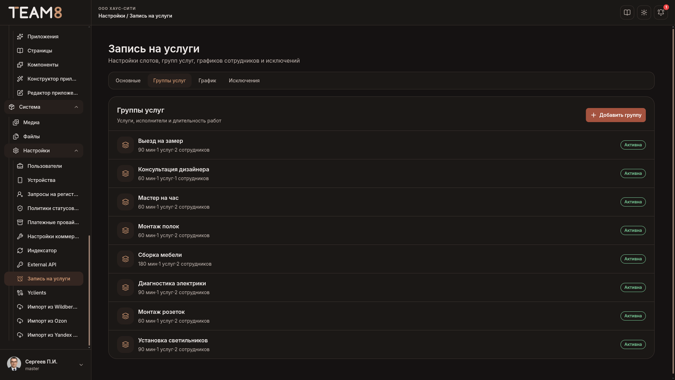Click the Сергеев П.И. profile avatar

14,364
